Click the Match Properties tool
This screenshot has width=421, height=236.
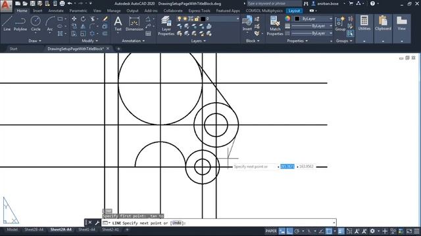coord(275,26)
